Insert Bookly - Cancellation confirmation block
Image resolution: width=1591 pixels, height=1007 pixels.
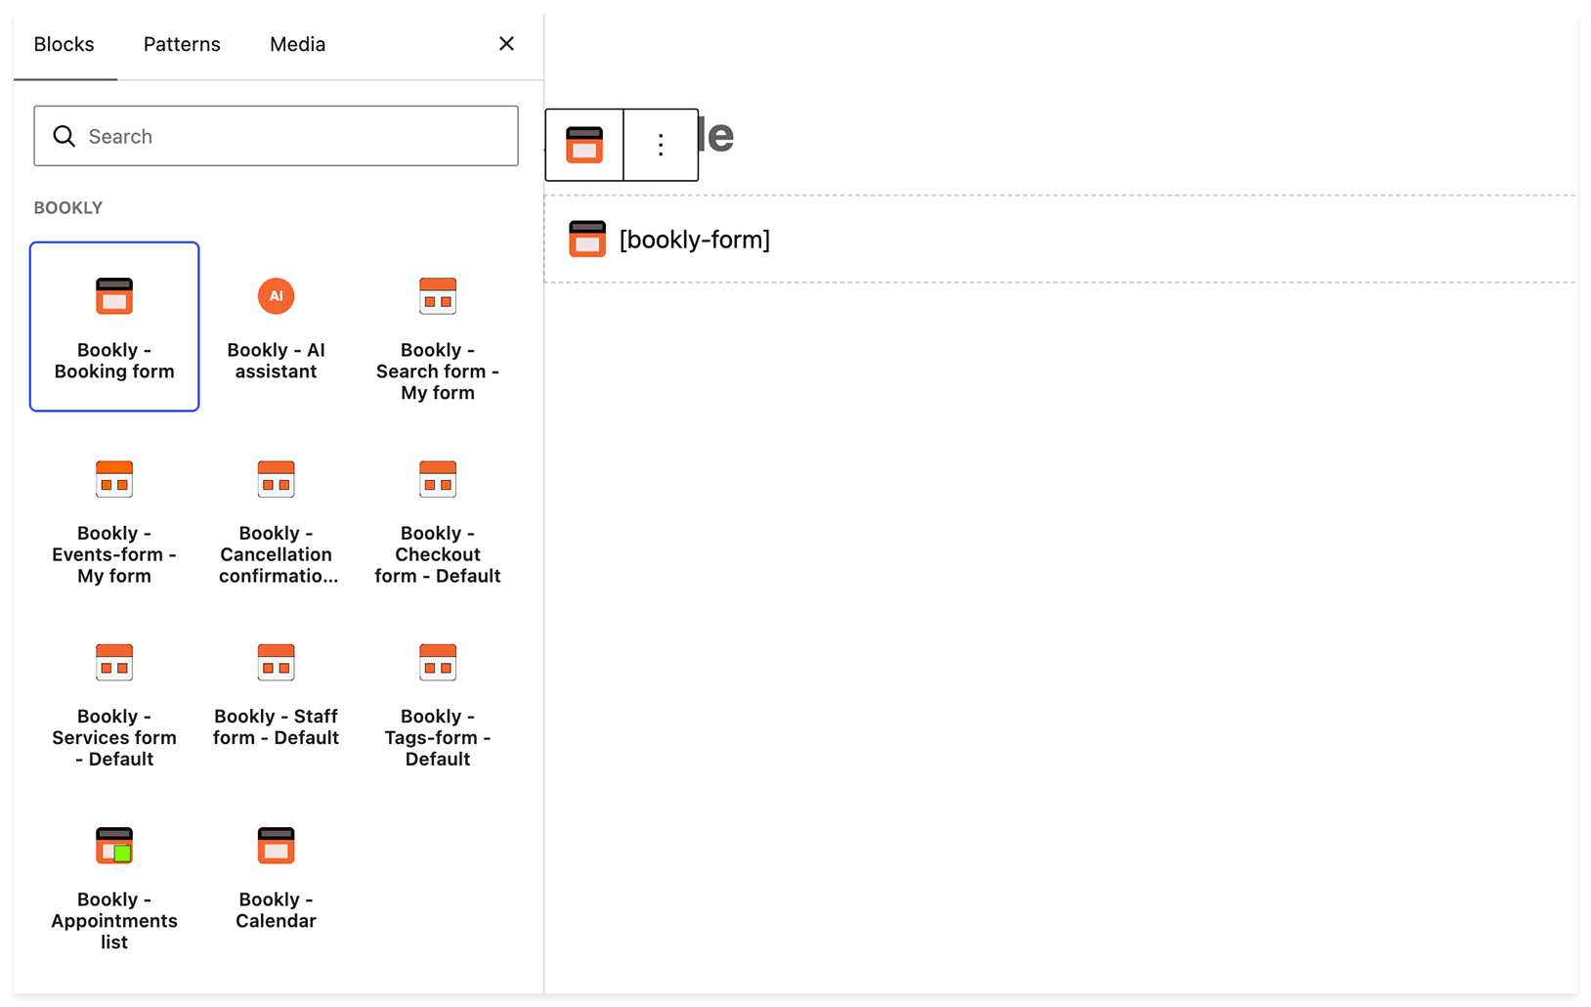(276, 520)
